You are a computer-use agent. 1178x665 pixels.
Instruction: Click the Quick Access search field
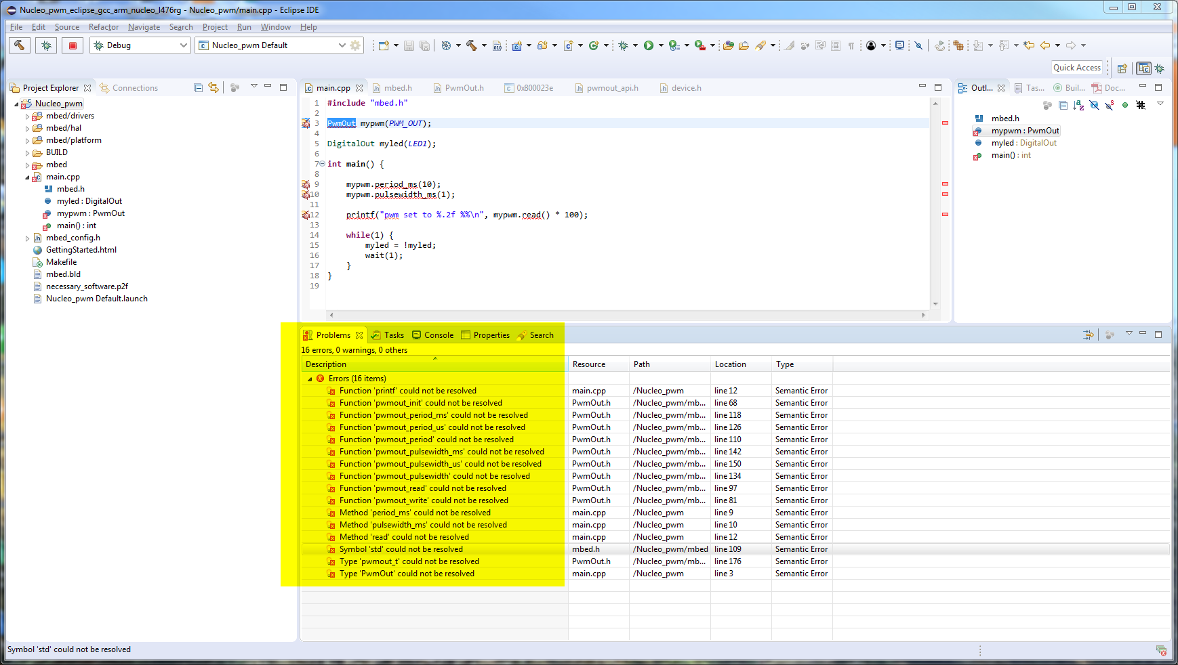1076,68
